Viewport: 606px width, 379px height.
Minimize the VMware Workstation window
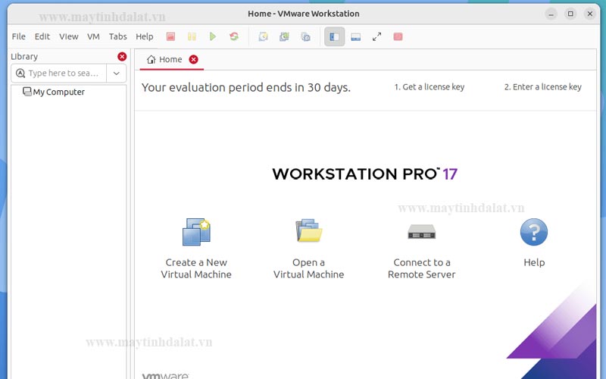tap(551, 14)
